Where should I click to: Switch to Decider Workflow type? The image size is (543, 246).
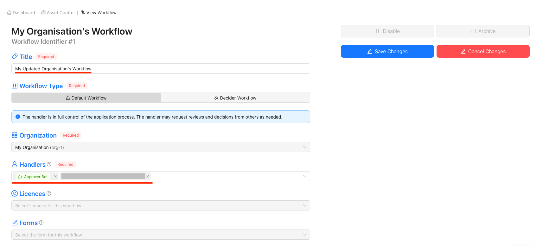(x=235, y=98)
